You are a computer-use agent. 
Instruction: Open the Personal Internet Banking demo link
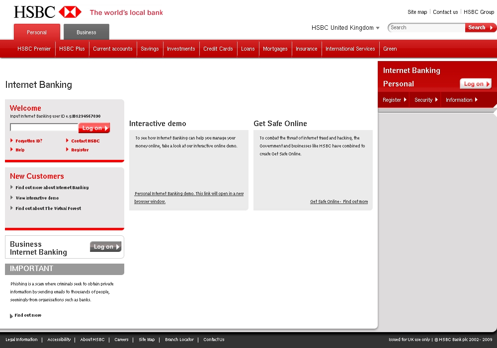pos(189,197)
